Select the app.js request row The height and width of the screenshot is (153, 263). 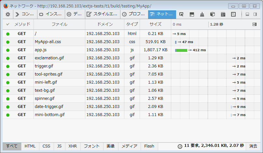[131, 50]
